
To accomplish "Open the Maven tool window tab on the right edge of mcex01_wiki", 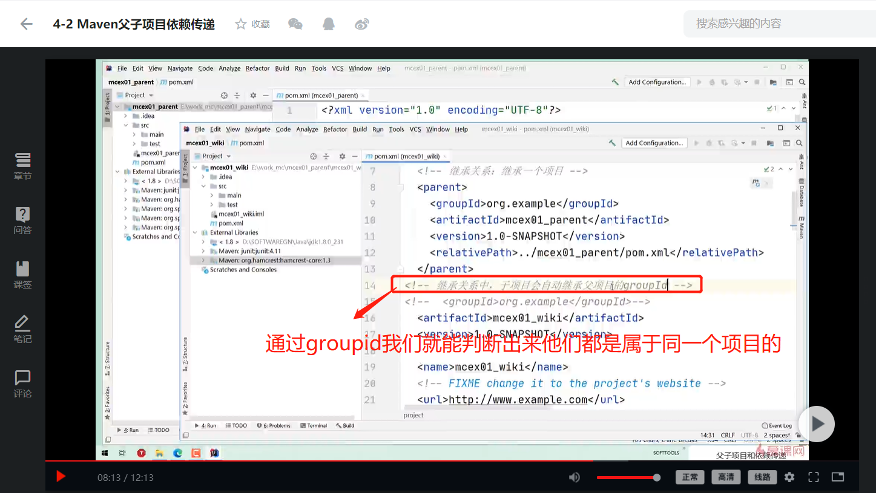I will pos(802,227).
